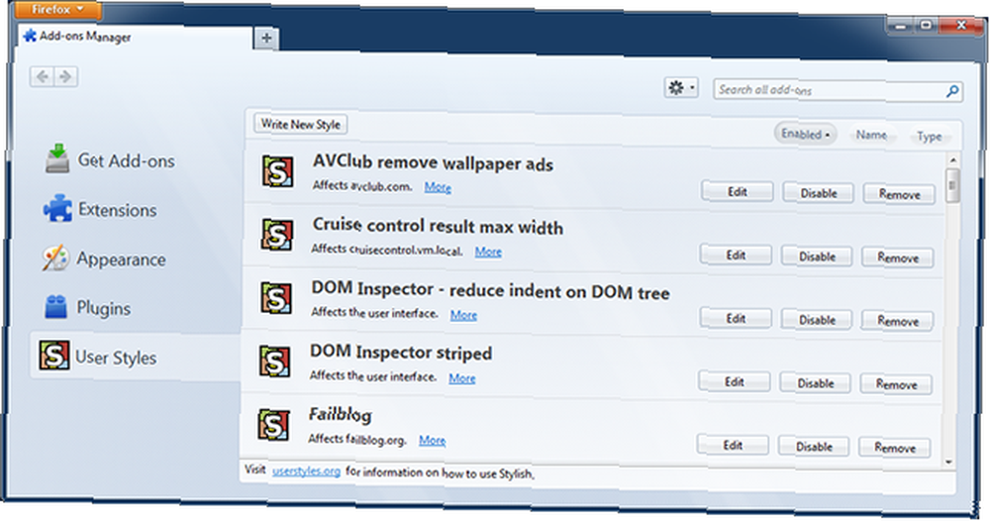The image size is (990, 521).
Task: Open More link for Cruise control style
Action: tap(488, 252)
